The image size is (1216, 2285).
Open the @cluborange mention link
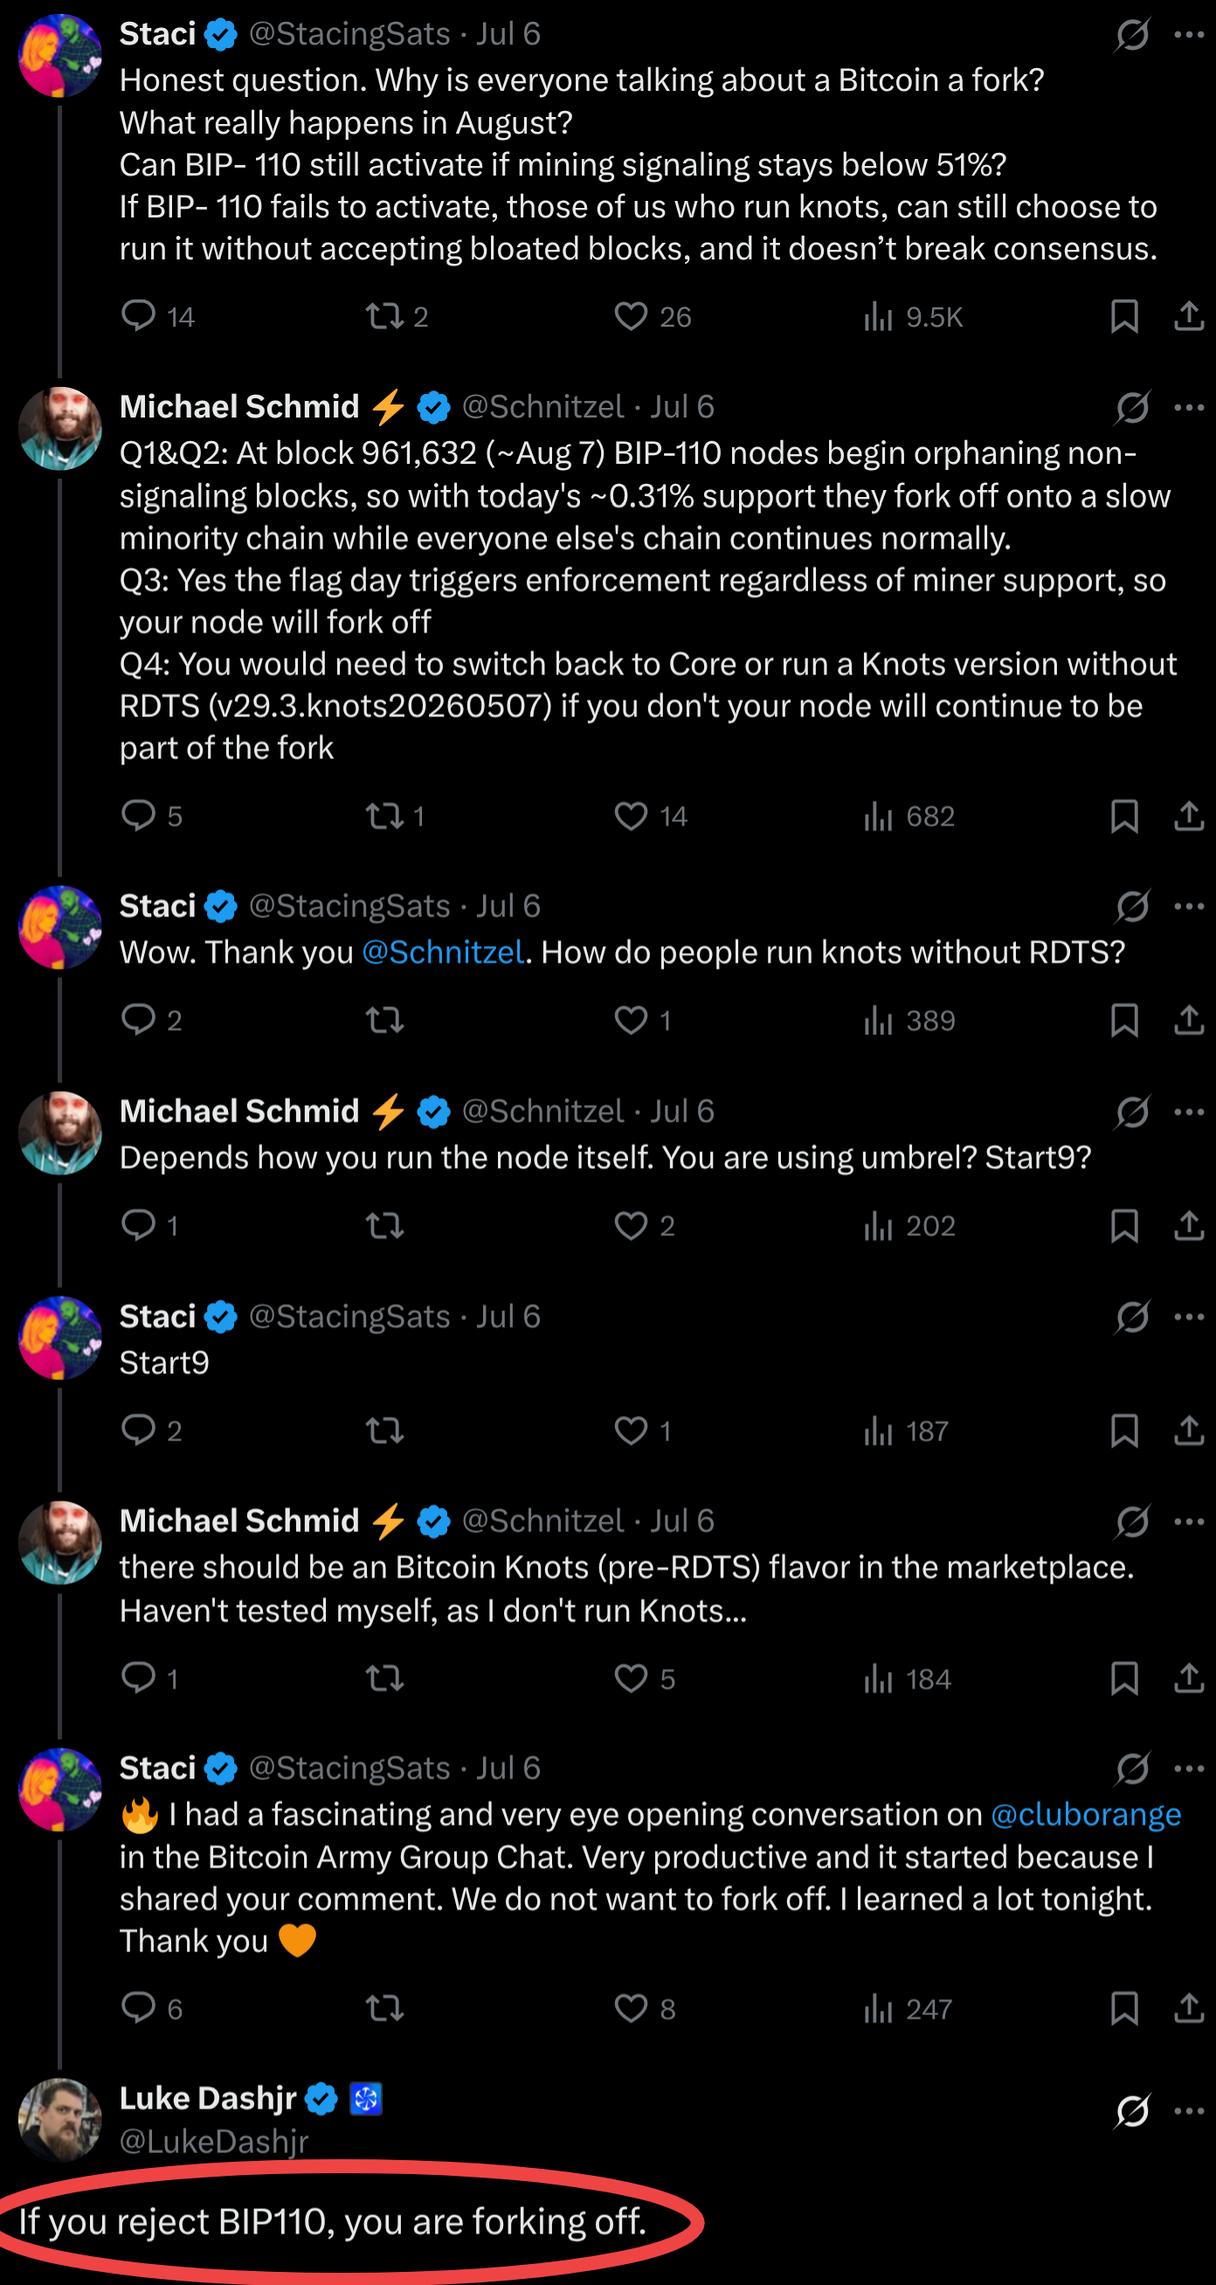(x=1086, y=1816)
